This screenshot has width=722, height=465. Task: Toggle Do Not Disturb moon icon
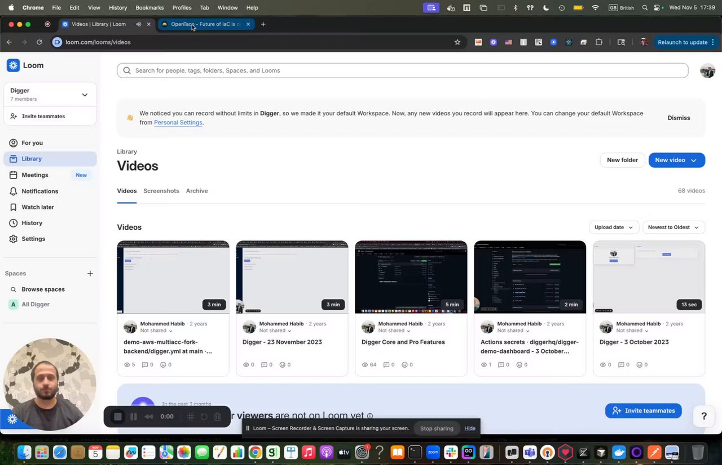[546, 8]
